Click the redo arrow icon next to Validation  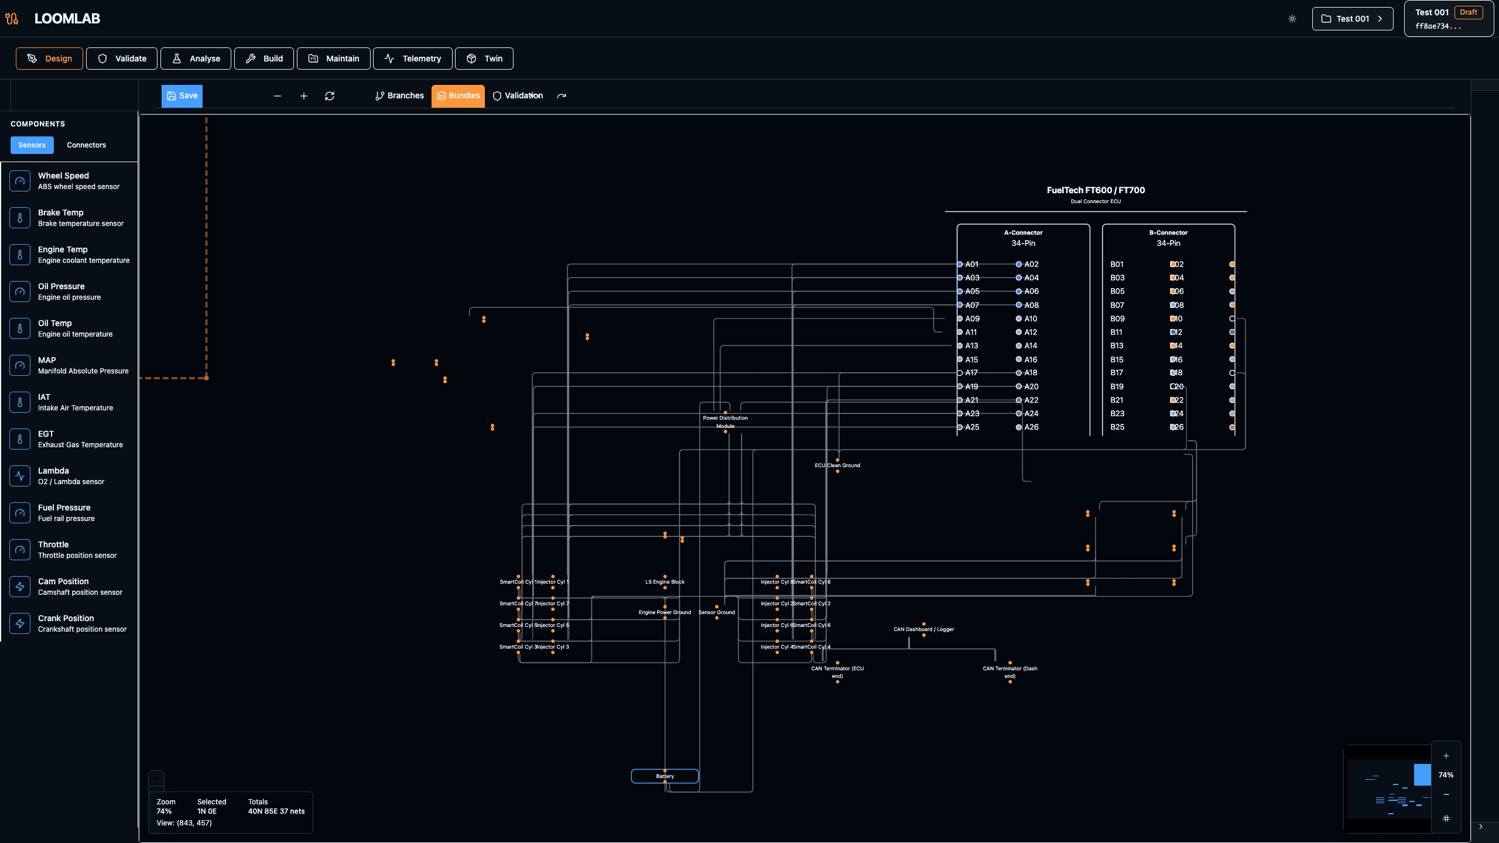tap(562, 95)
